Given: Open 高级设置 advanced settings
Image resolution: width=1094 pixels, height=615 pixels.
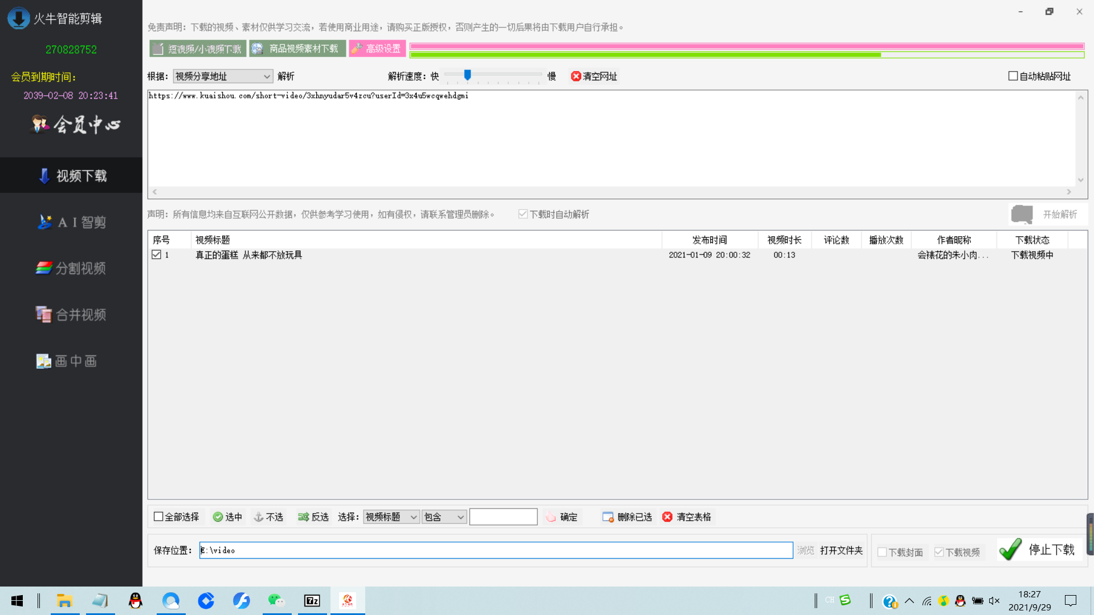Looking at the screenshot, I should coord(377,49).
